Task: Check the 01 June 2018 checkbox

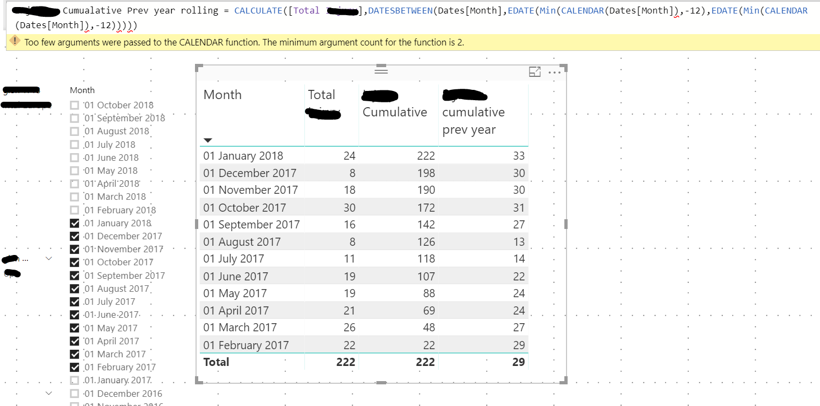Action: tap(75, 158)
